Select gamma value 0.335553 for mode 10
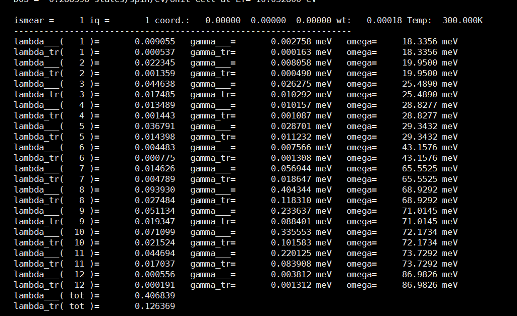This screenshot has width=517, height=316. coord(291,232)
